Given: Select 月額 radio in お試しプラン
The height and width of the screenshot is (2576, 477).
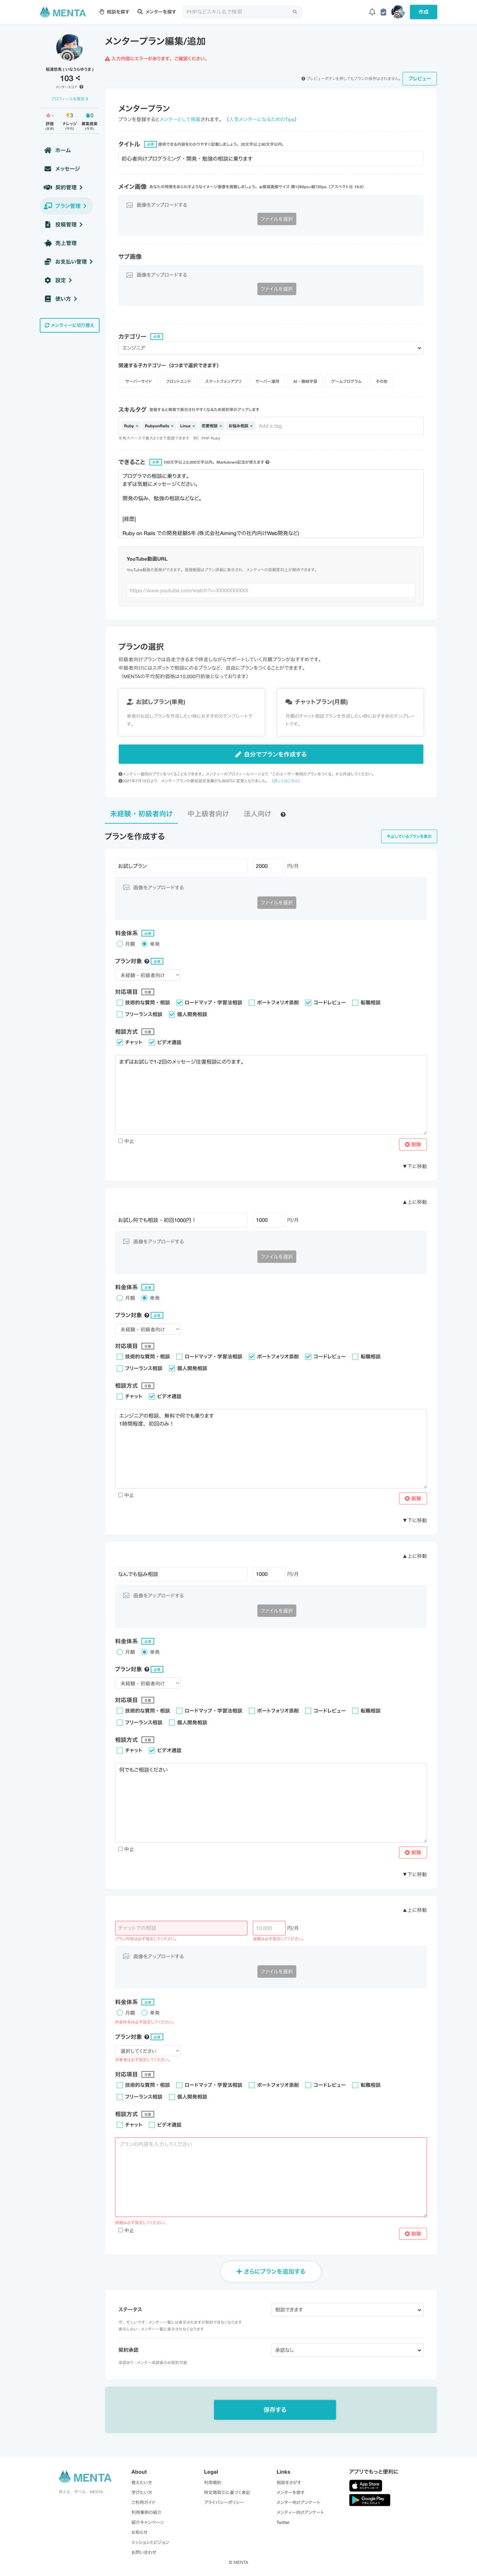Looking at the screenshot, I should pyautogui.click(x=120, y=944).
